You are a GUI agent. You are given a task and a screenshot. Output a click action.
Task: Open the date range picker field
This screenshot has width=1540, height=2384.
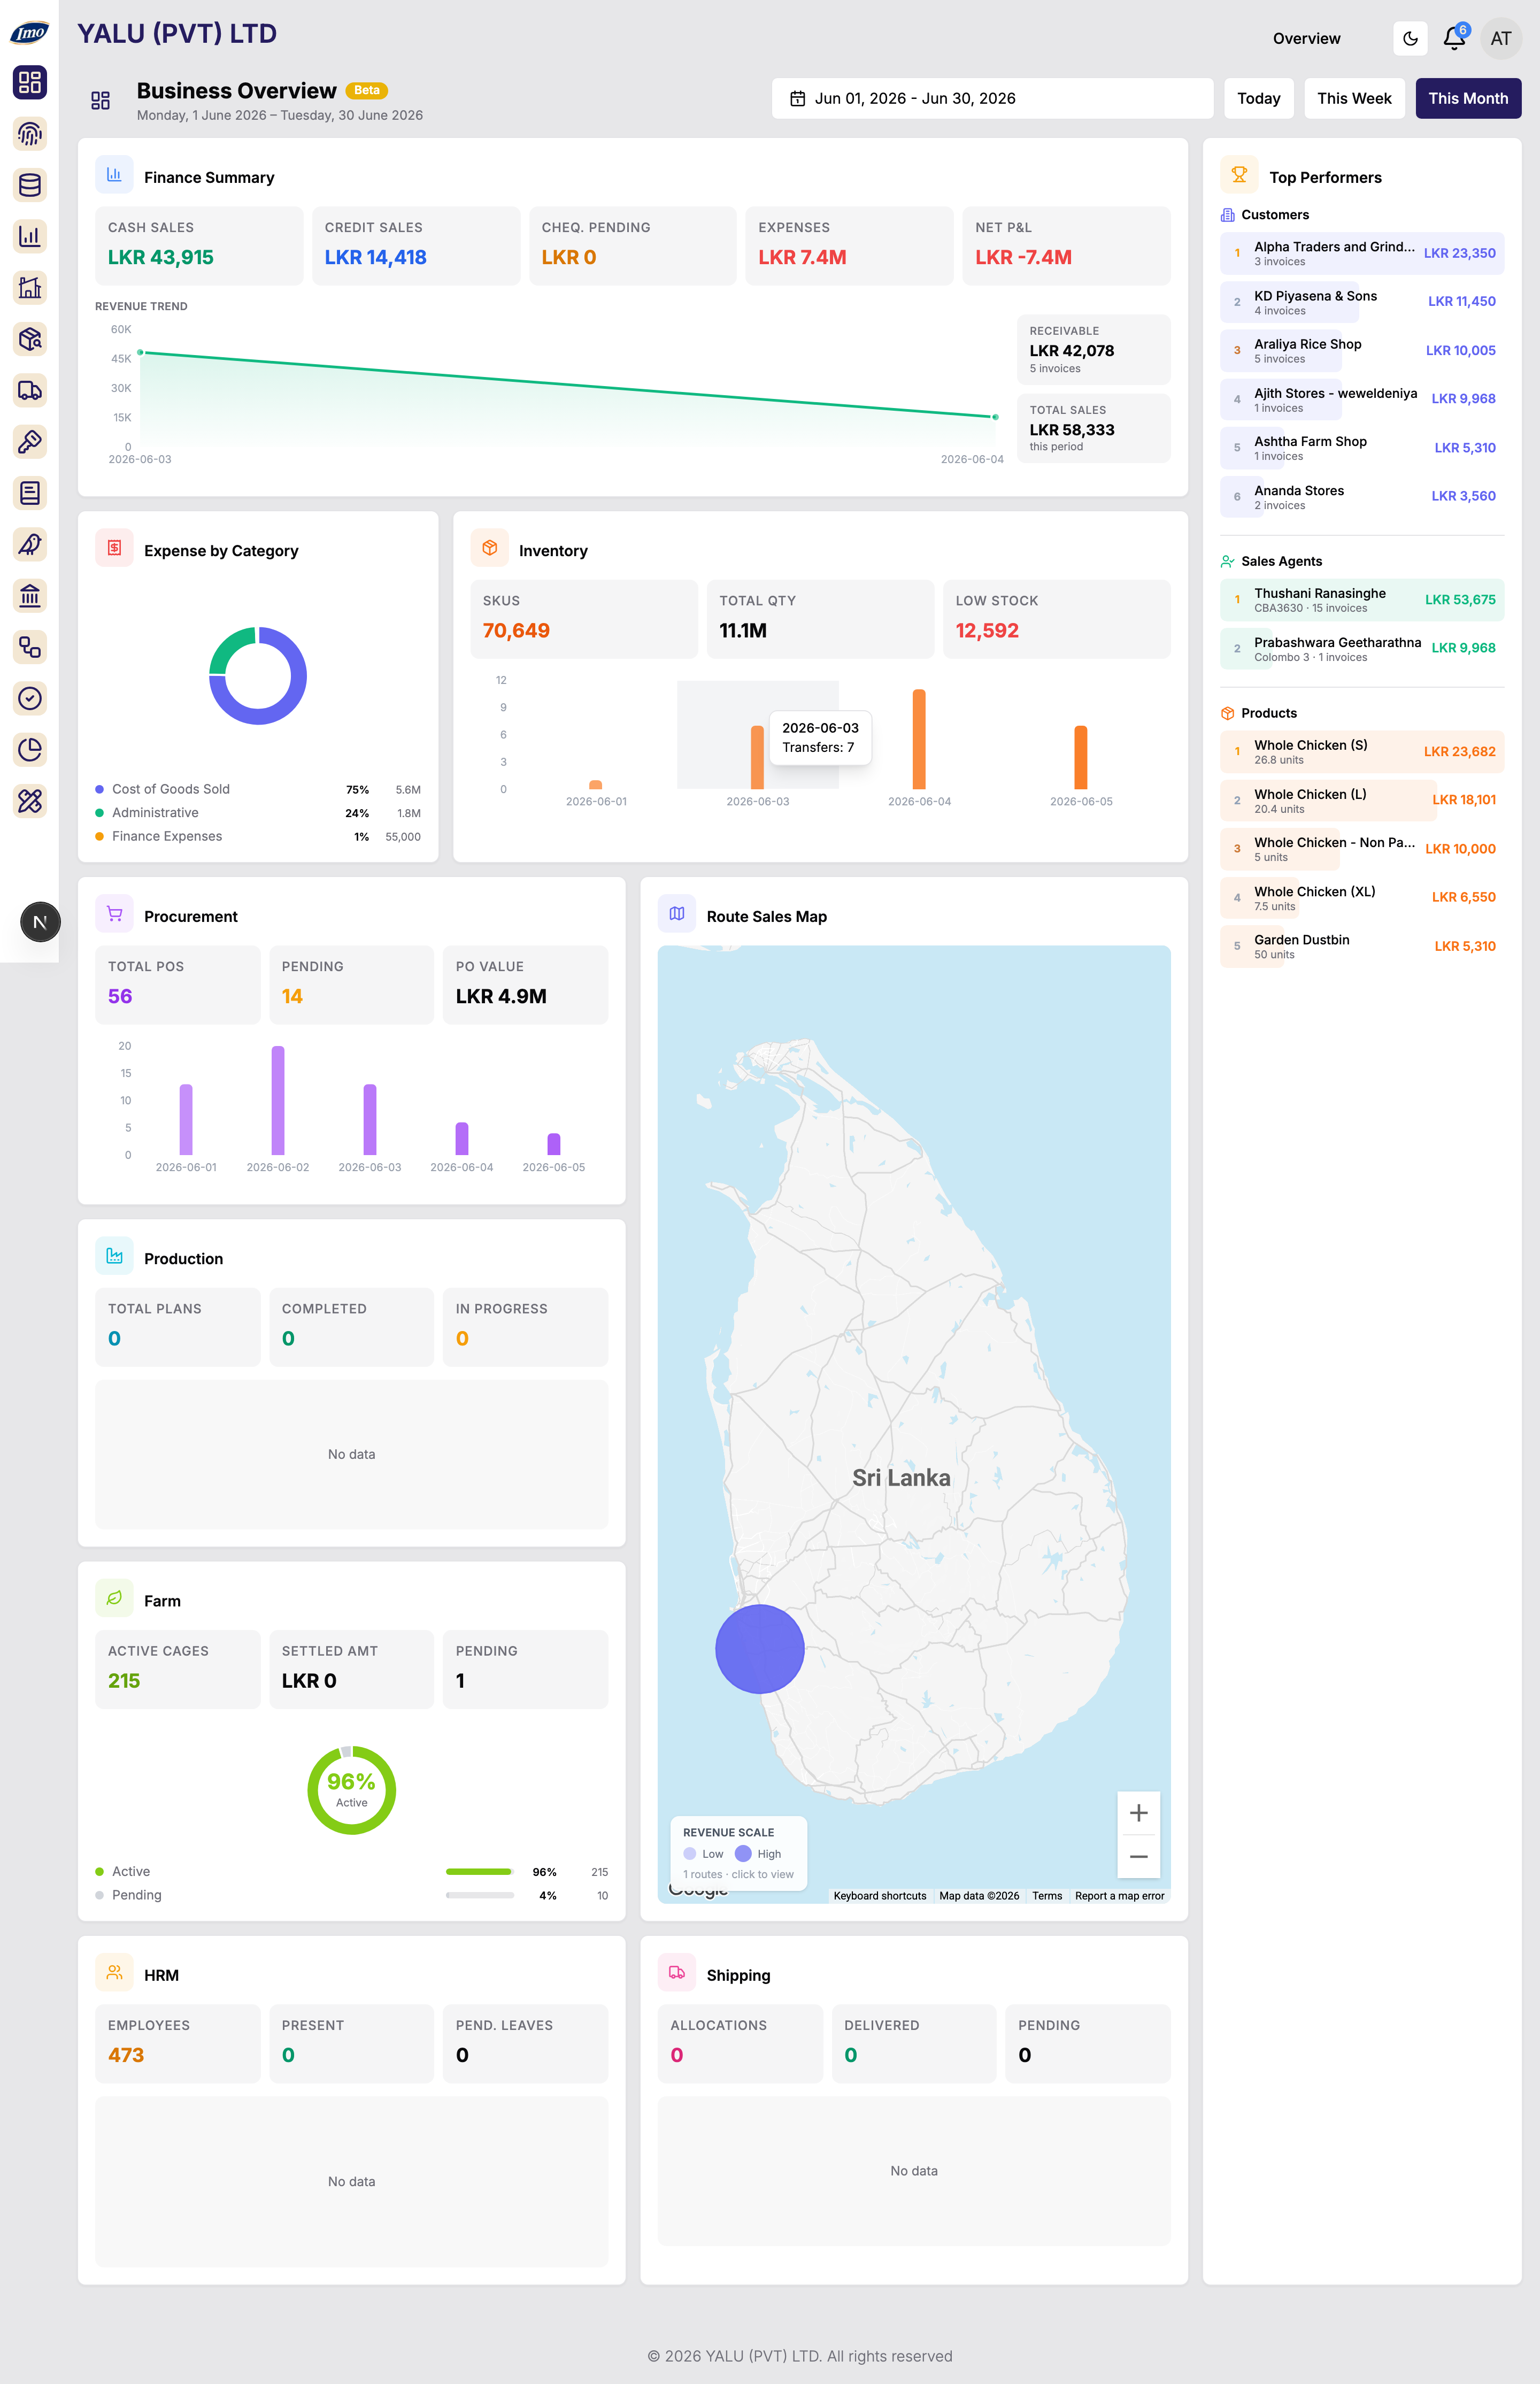(992, 98)
